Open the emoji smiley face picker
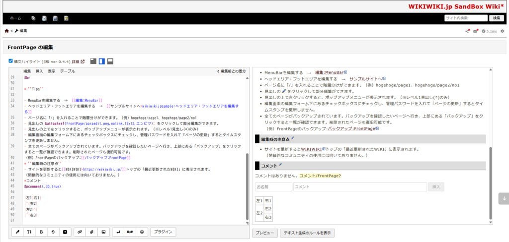 tap(142, 232)
